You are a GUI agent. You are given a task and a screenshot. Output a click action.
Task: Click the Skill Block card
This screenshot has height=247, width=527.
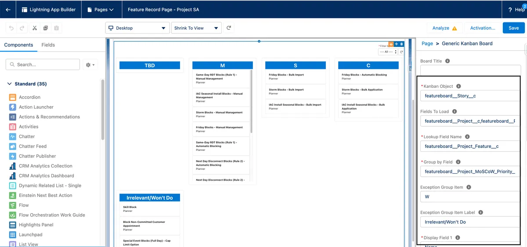150,209
